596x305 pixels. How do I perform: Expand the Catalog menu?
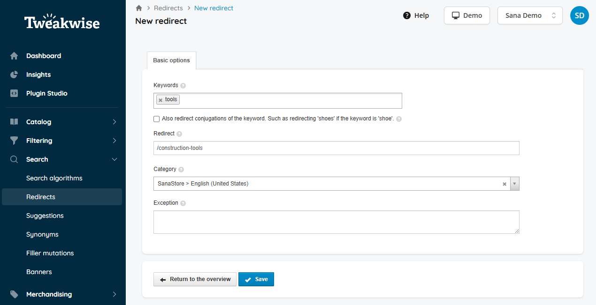115,122
